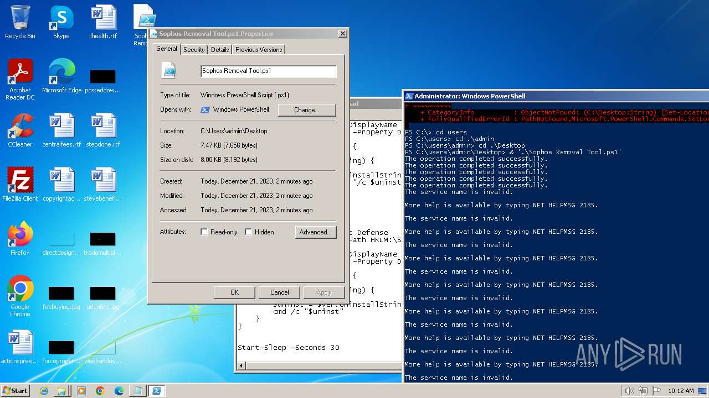
Task: Select the posteddow... desktop file
Action: [x=103, y=80]
